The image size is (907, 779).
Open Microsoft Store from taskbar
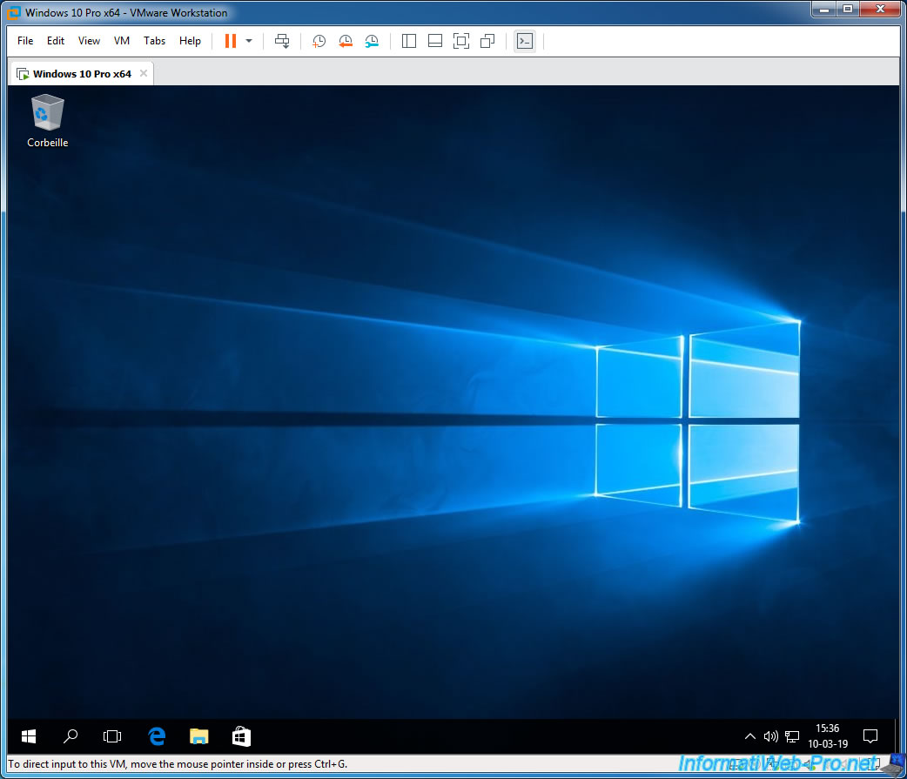tap(241, 736)
